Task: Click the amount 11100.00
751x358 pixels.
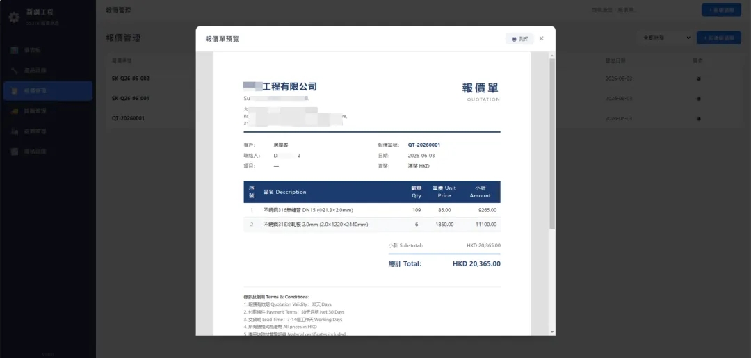Action: coord(485,224)
